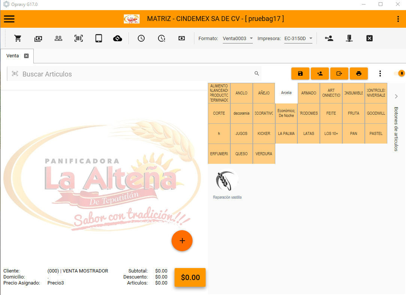Screen dimensions: 406x295
Task: Select the ARMADO category button
Action: point(309,93)
